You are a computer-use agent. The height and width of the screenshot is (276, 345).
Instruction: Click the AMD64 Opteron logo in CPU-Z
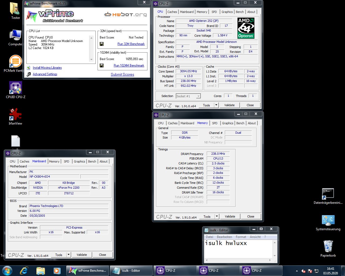[x=246, y=28]
